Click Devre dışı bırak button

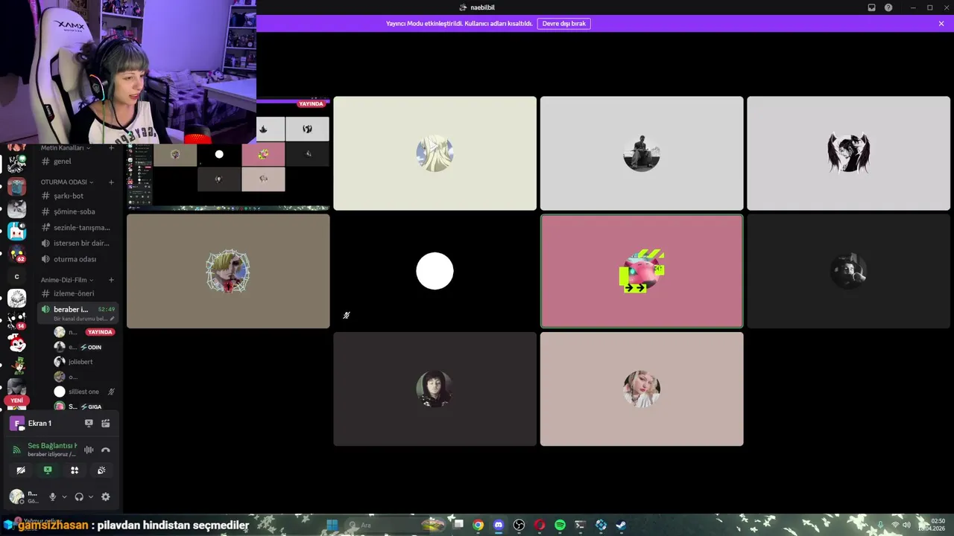click(x=564, y=24)
